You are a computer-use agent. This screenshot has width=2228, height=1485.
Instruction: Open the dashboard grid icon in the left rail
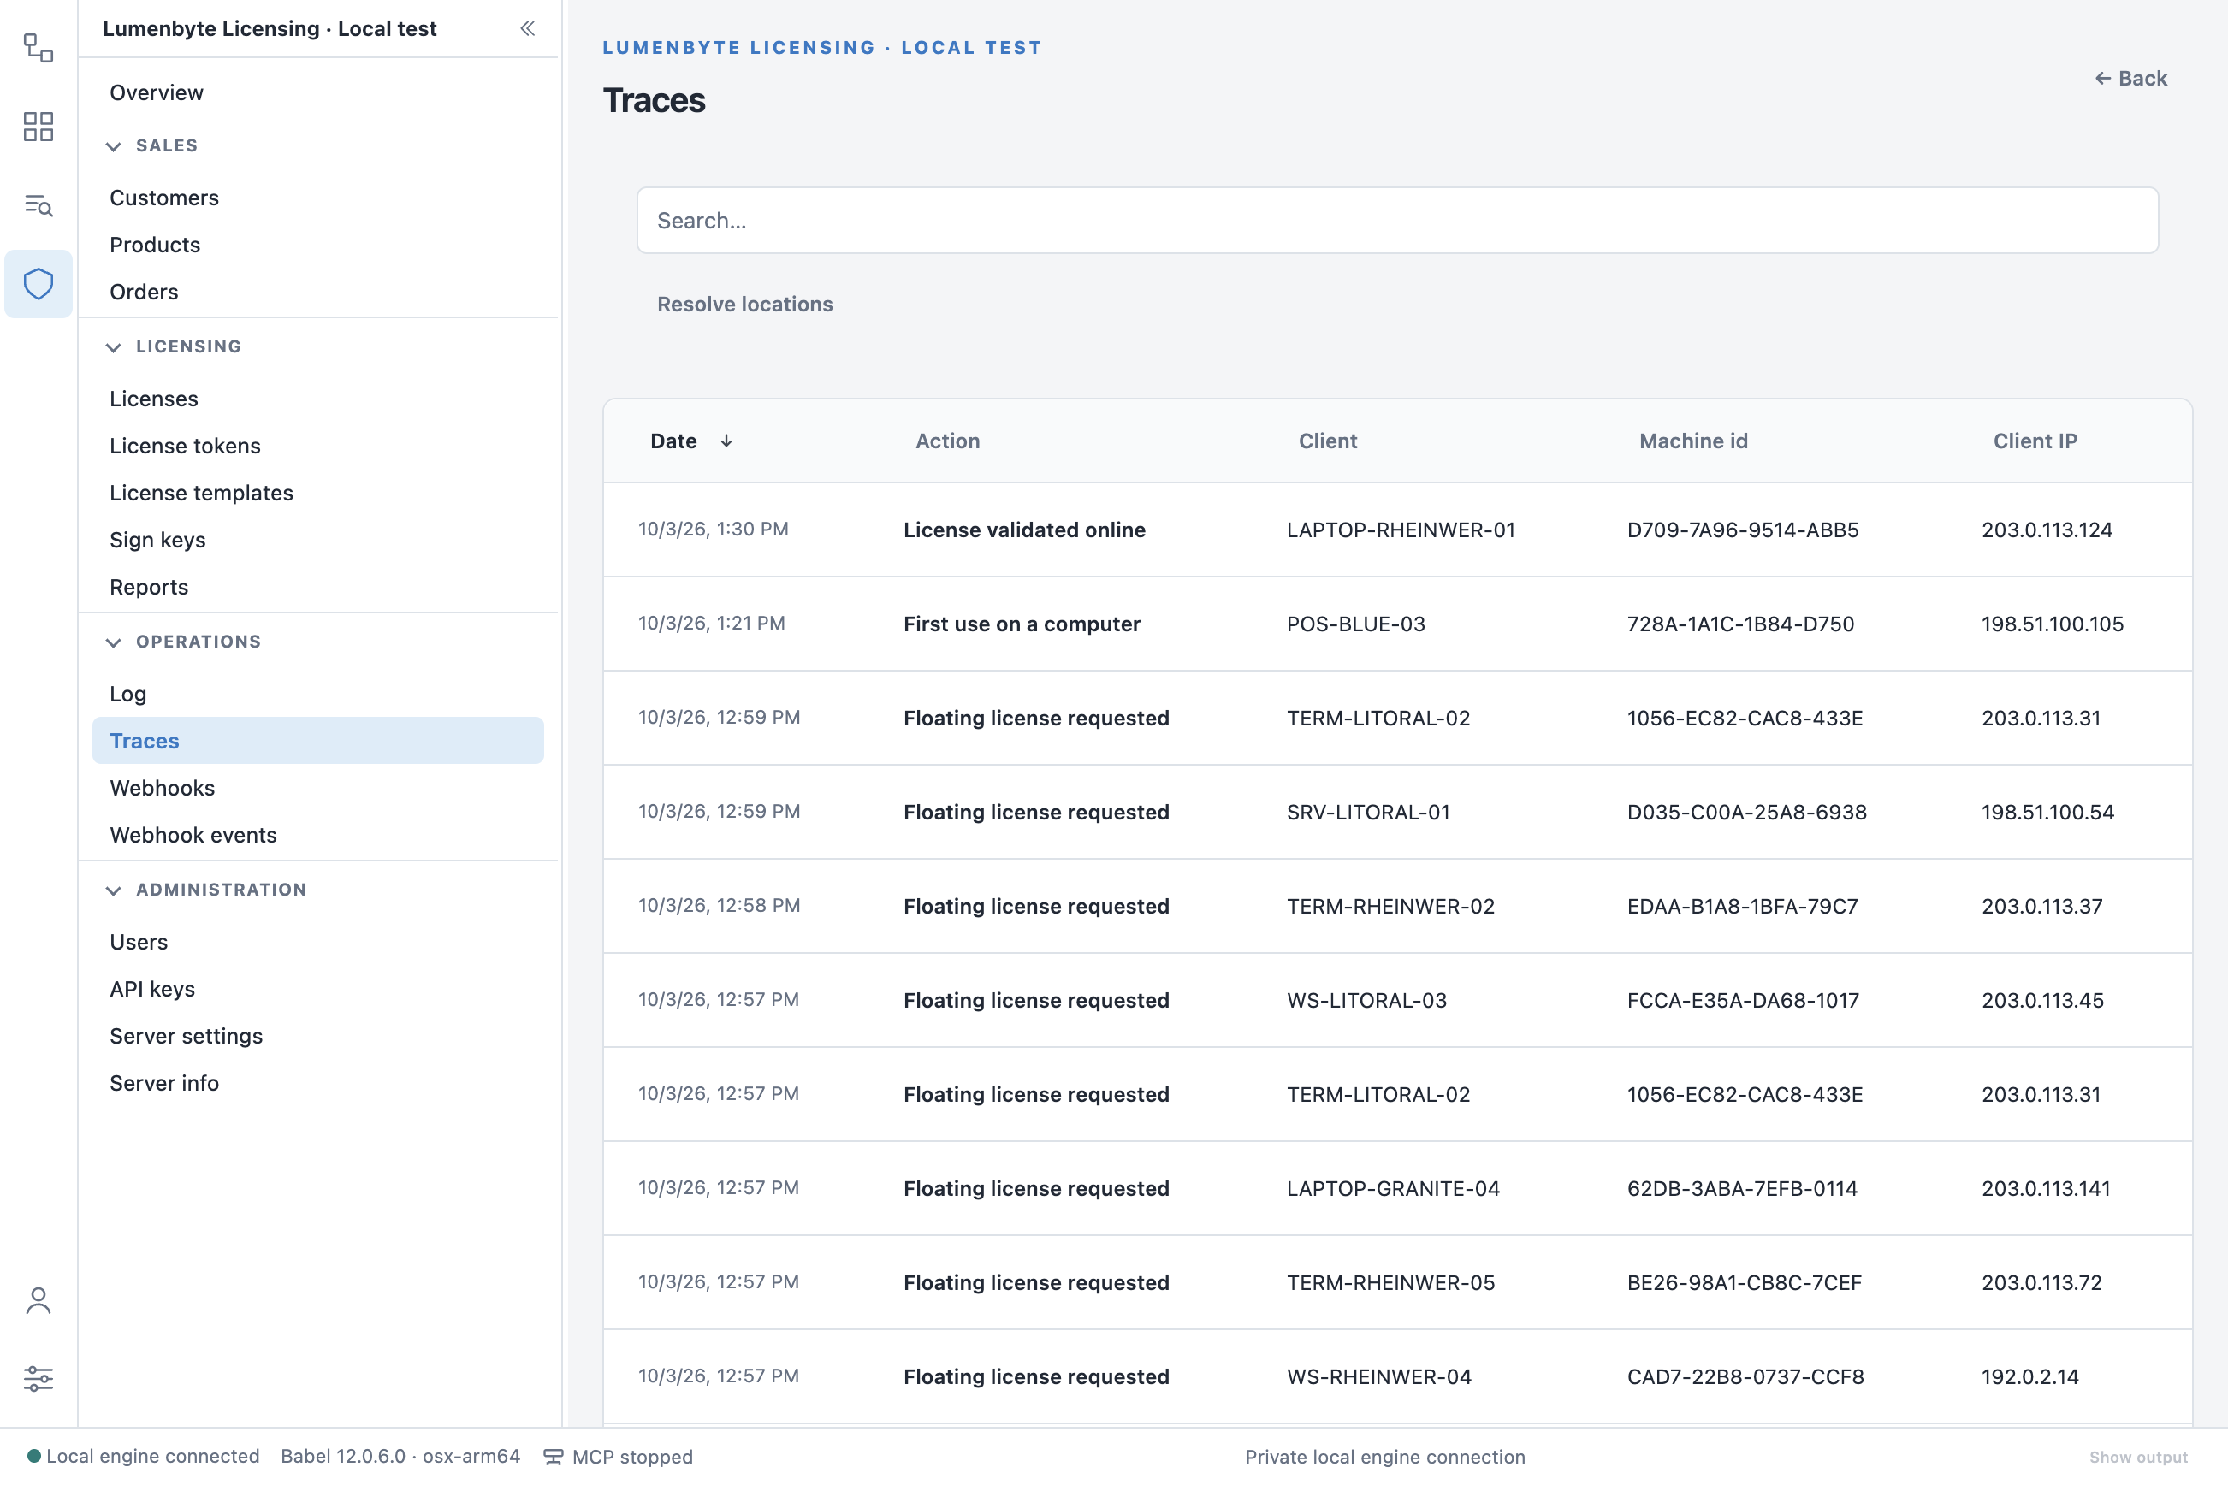pos(38,126)
